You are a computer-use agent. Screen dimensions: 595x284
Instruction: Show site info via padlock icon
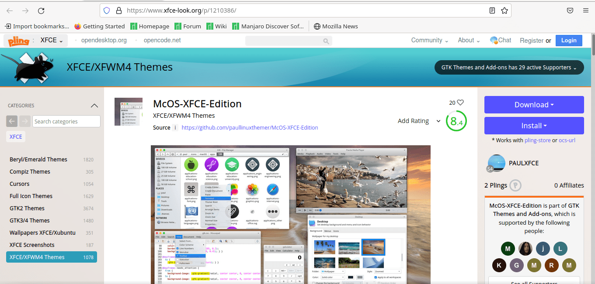click(118, 10)
